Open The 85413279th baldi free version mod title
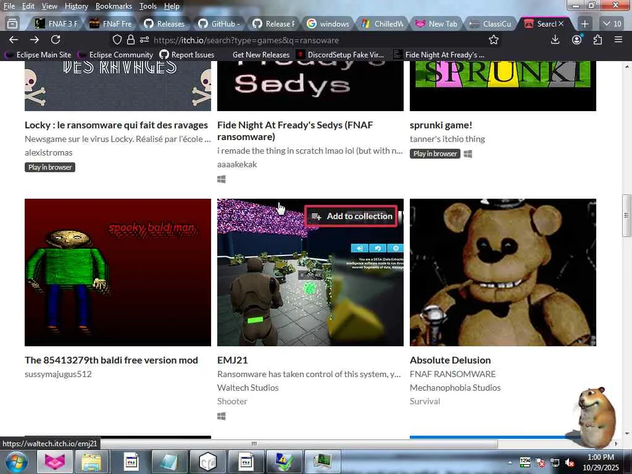This screenshot has height=474, width=632. (111, 360)
